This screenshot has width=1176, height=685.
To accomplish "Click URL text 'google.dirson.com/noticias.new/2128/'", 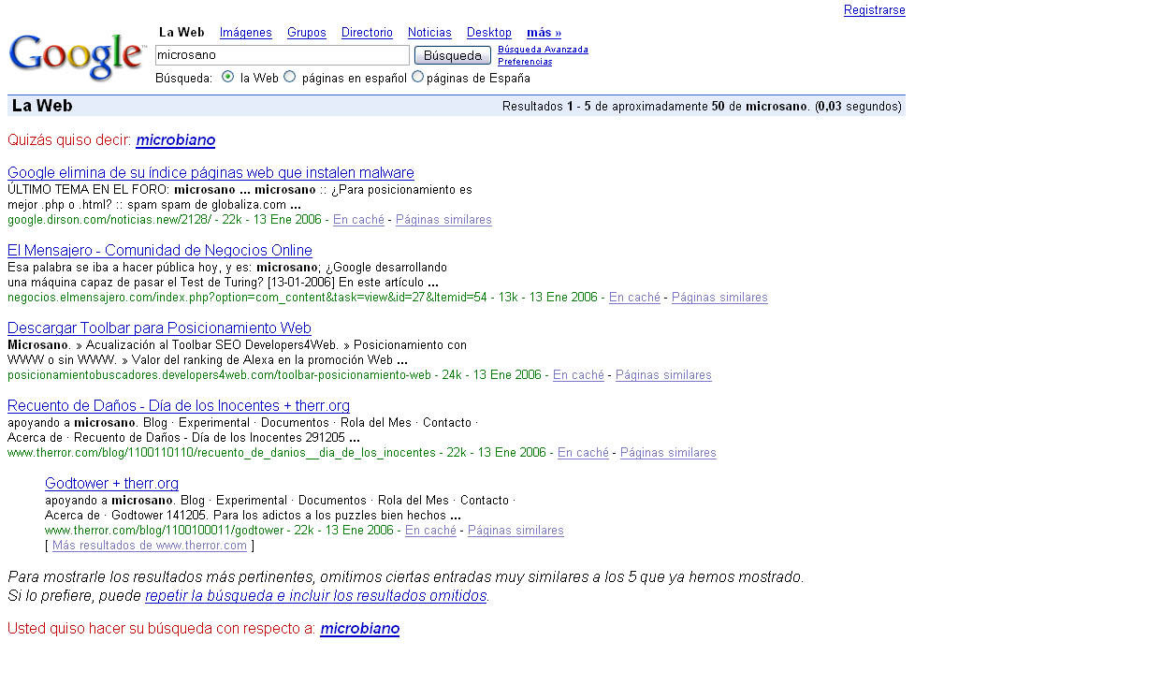I will 111,220.
